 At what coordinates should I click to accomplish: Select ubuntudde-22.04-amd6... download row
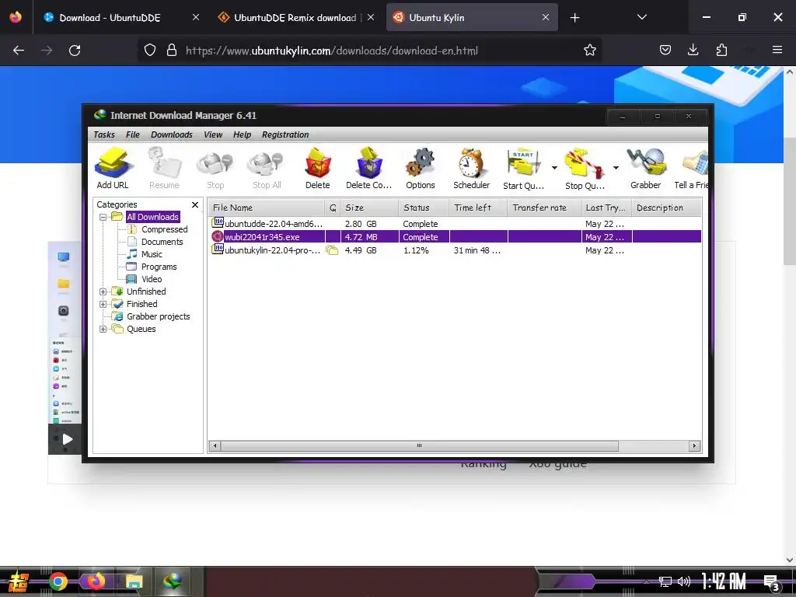pyautogui.click(x=456, y=224)
